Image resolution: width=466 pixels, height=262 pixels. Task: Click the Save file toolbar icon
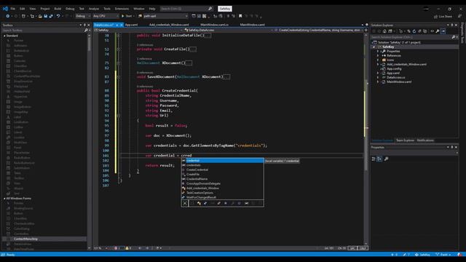[x=45, y=16]
